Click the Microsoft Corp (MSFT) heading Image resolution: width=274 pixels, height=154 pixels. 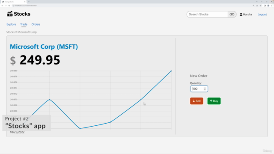44,47
